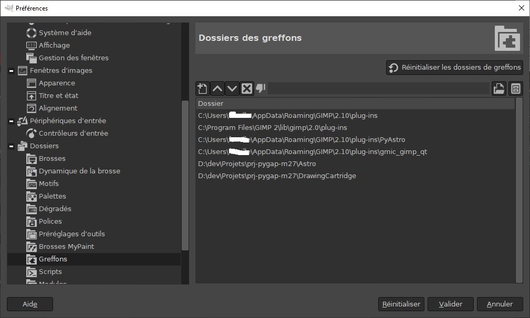The height and width of the screenshot is (318, 530).
Task: Open the Dossiers category page
Action: point(44,146)
